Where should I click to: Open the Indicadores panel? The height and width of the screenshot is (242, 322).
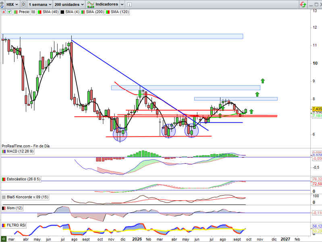pyautogui.click(x=103, y=4)
